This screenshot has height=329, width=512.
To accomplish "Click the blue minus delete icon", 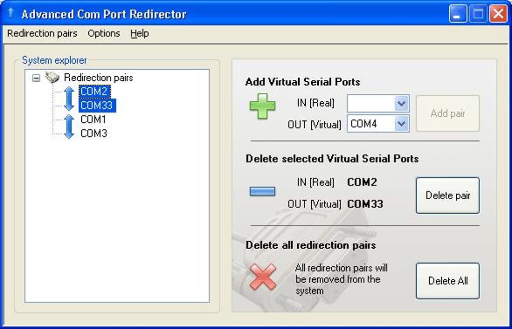I will 263,191.
